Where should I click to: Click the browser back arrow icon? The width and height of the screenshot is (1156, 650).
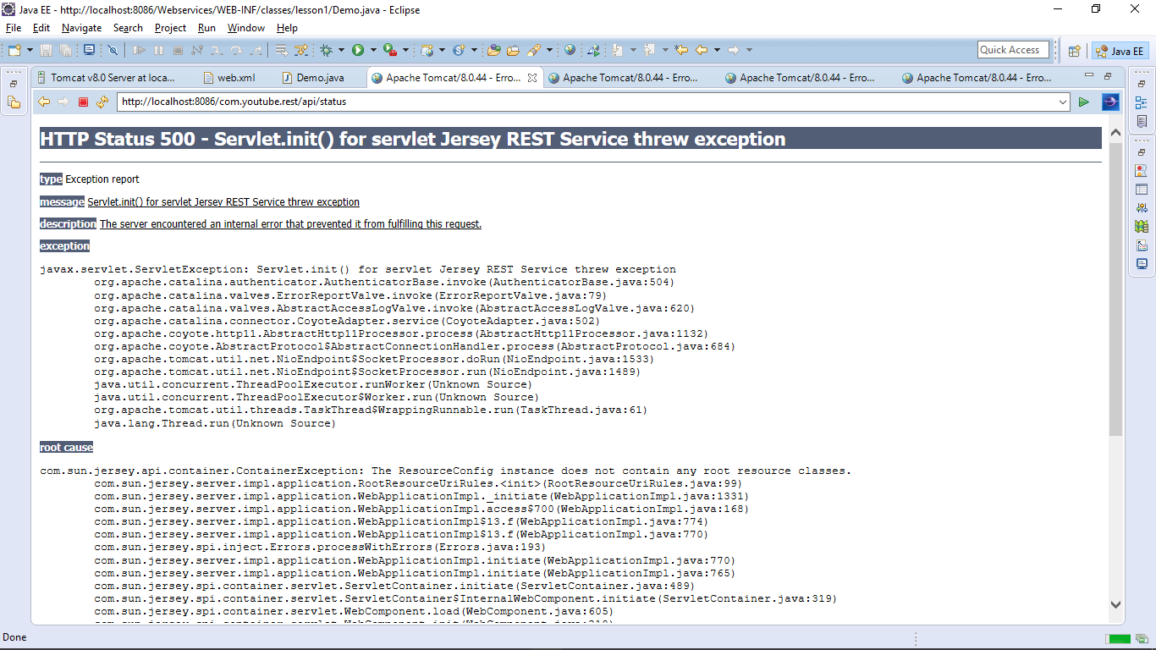[44, 102]
